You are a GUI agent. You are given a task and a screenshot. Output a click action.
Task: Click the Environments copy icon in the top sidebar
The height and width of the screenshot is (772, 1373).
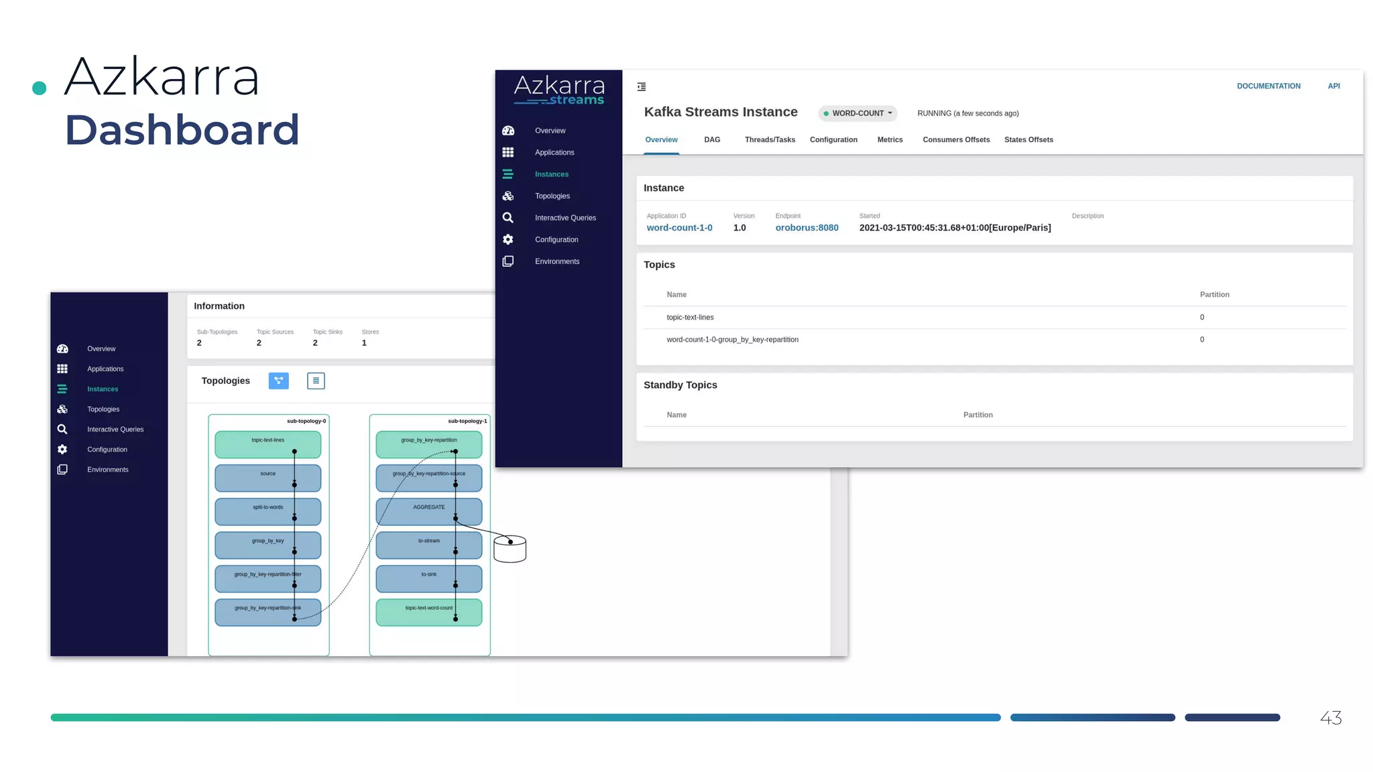coord(508,261)
